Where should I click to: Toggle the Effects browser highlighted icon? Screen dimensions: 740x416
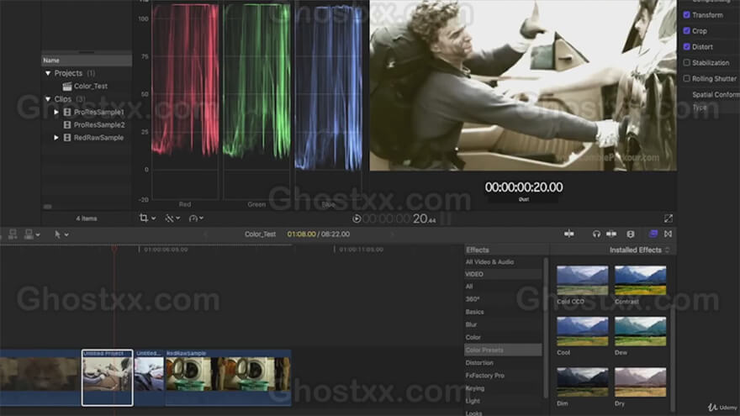point(653,234)
